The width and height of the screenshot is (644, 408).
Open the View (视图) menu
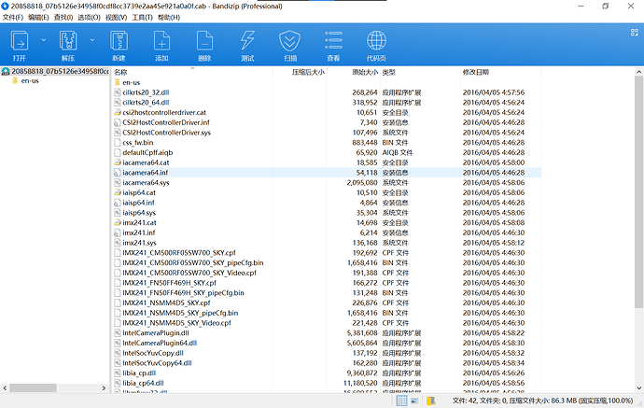pos(117,17)
